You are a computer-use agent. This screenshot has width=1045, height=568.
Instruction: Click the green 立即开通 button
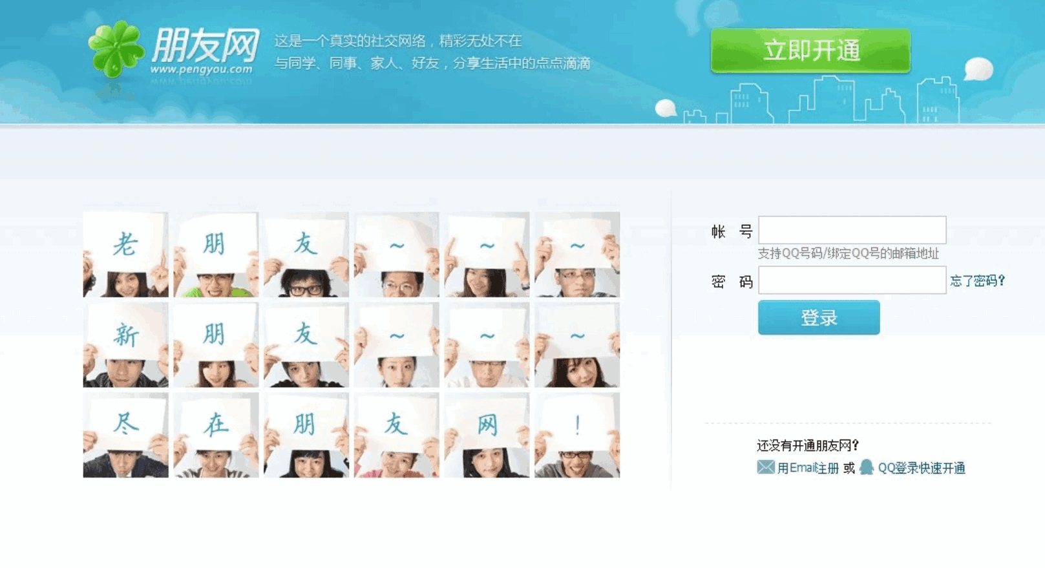(x=810, y=50)
